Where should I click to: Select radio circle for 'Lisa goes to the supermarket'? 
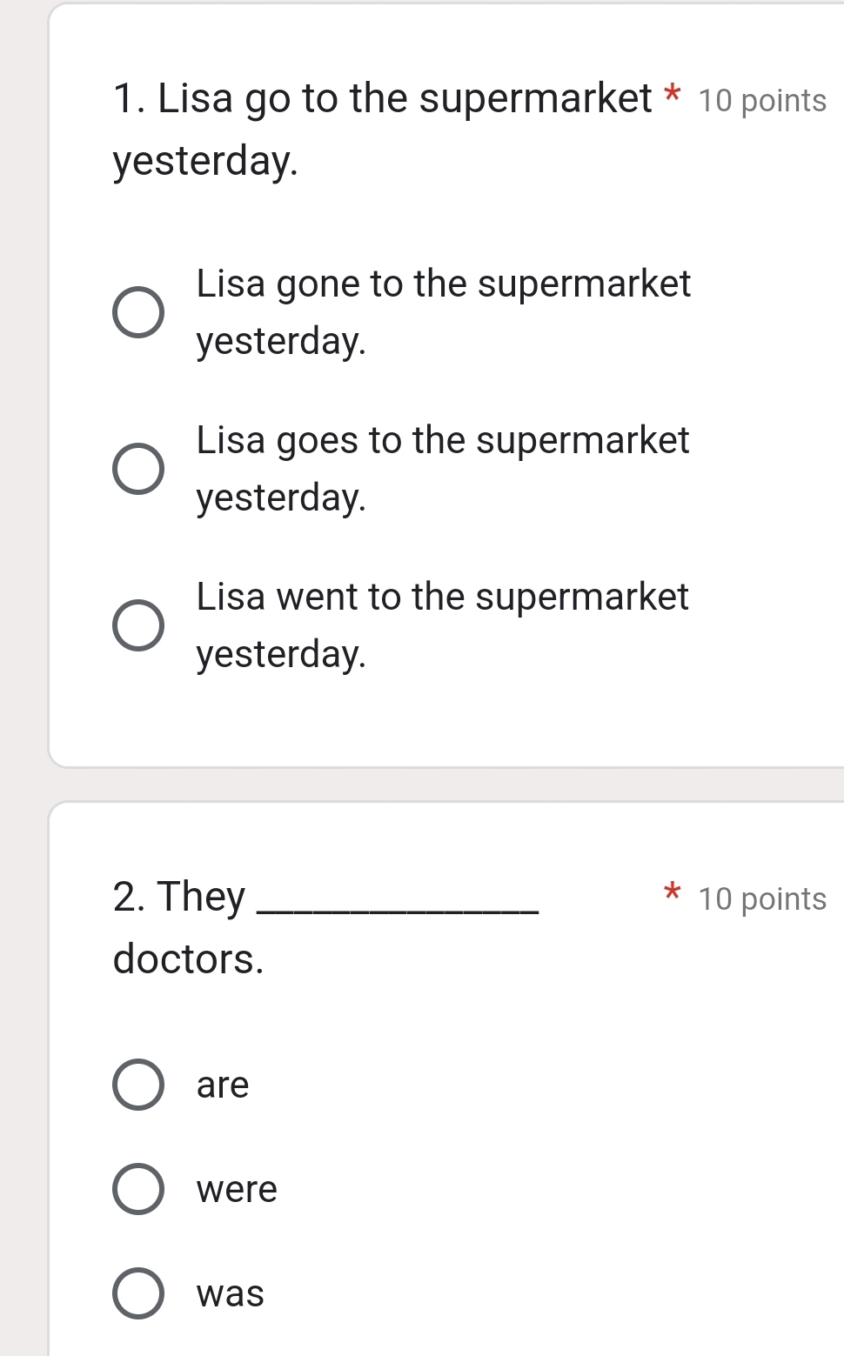coord(138,469)
